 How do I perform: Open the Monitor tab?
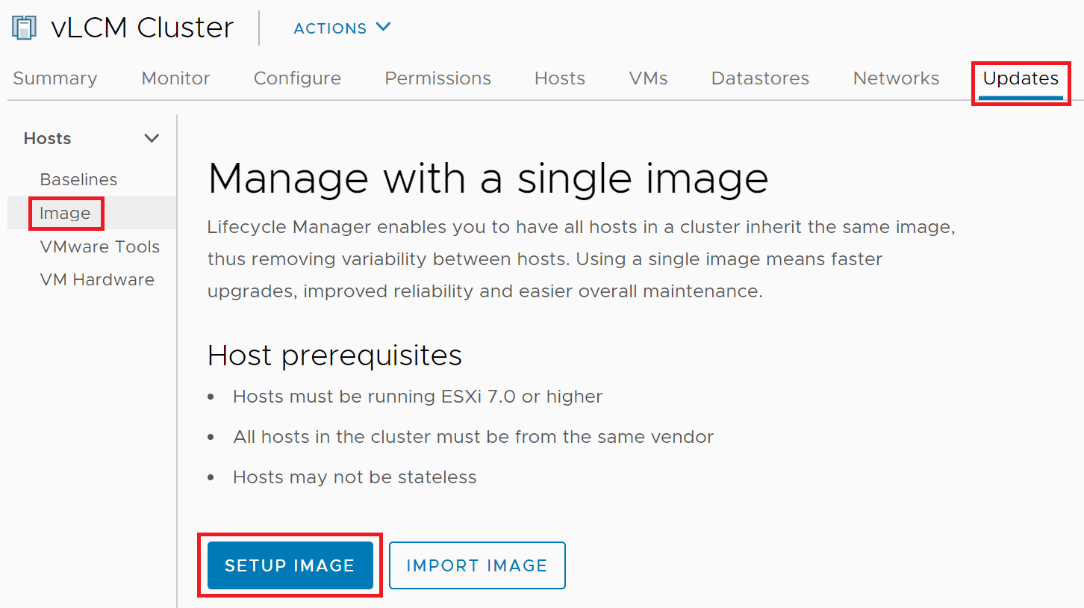[x=175, y=78]
